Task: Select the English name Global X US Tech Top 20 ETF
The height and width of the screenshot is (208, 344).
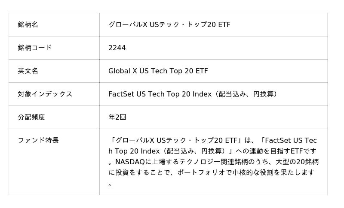Action: tap(158, 71)
